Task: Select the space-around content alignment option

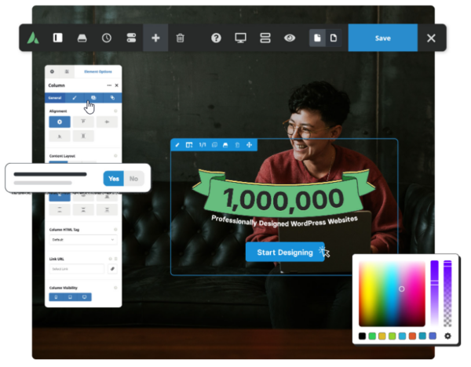Action: pos(83,209)
